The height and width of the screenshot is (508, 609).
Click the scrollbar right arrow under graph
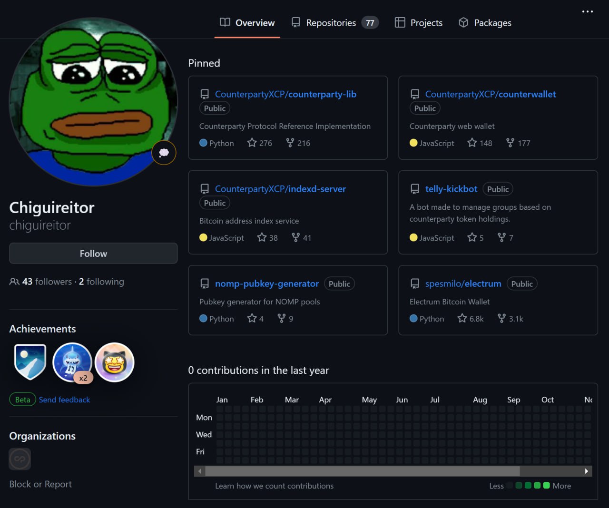coord(586,471)
